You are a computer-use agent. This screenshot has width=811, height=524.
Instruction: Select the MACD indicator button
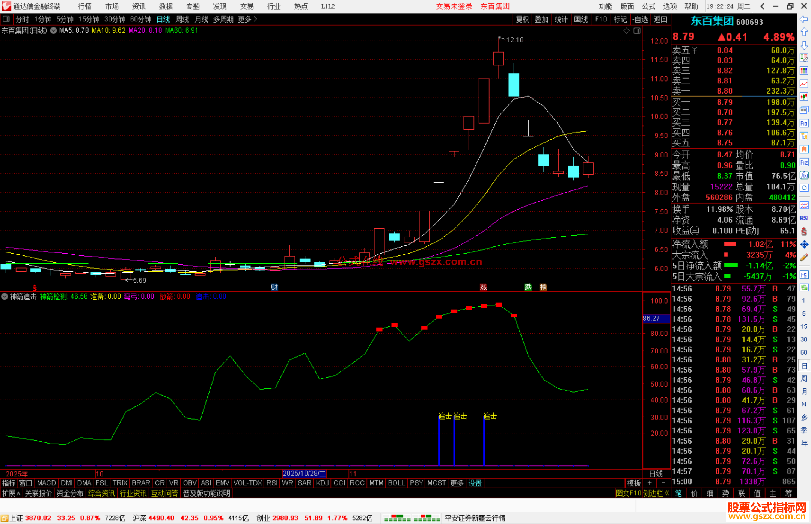[x=47, y=483]
